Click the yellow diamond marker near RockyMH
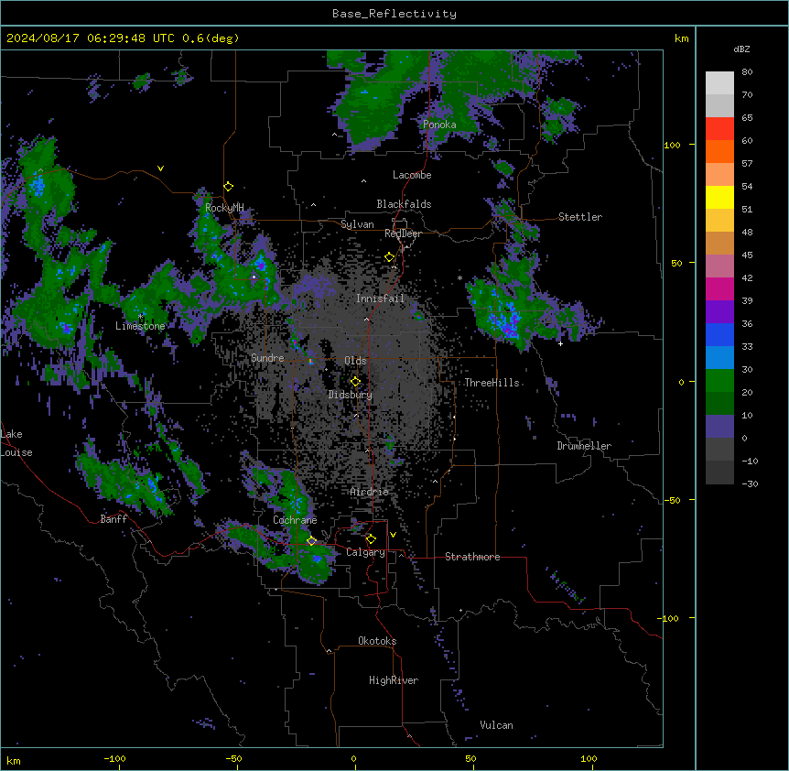This screenshot has width=789, height=771. (228, 187)
